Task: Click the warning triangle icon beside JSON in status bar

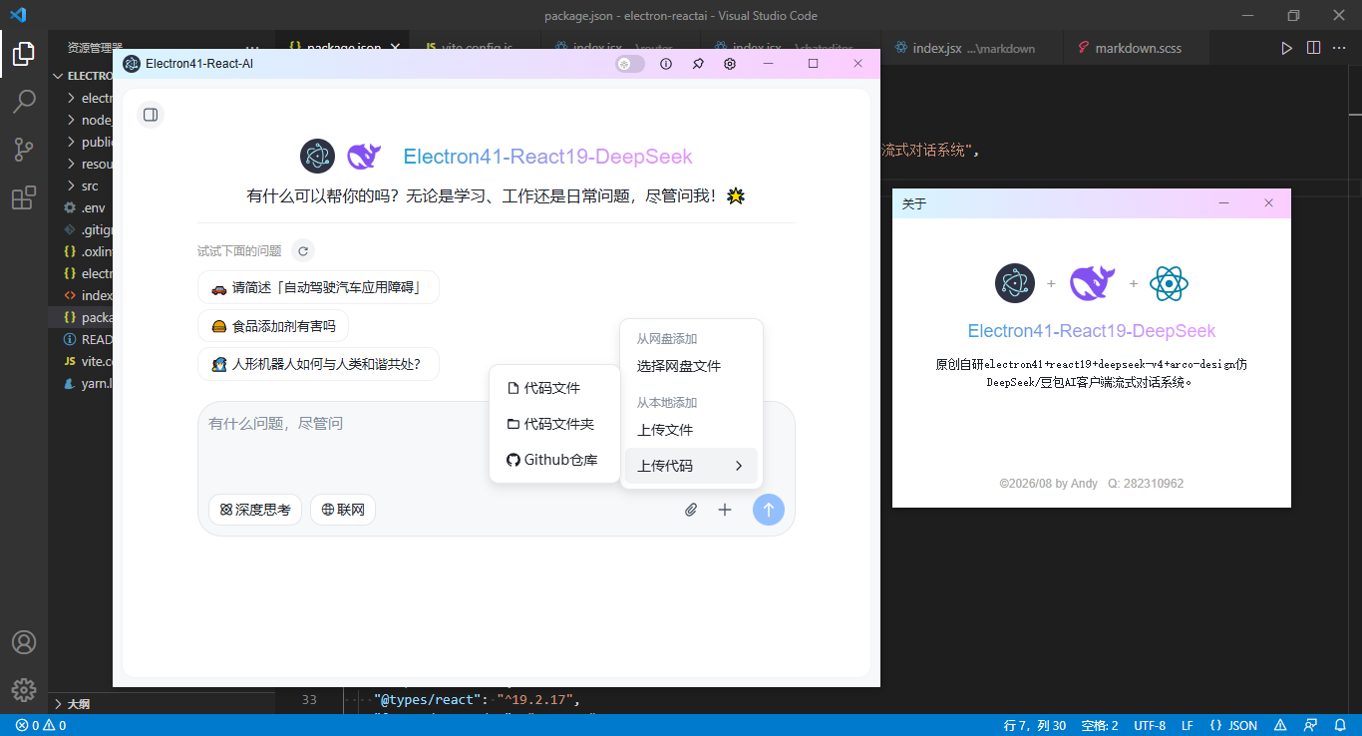Action: click(1282, 725)
